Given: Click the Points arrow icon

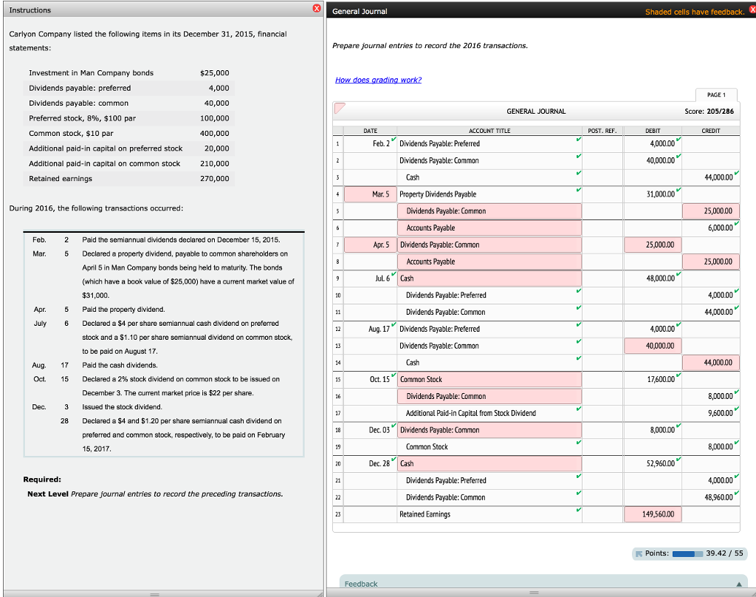Looking at the screenshot, I should point(639,553).
